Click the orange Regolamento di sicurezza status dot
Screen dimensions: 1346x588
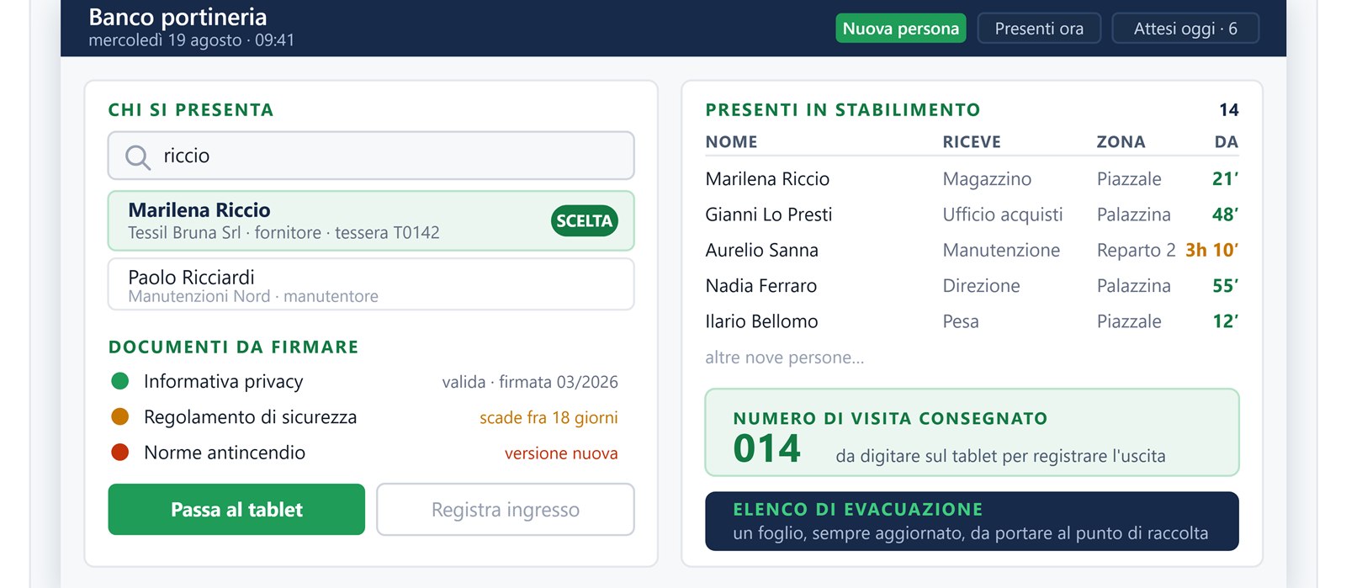click(120, 416)
